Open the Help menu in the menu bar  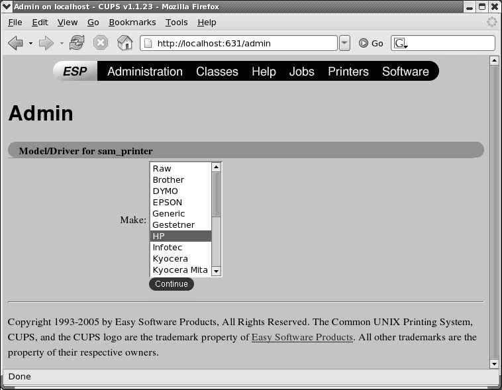click(207, 23)
